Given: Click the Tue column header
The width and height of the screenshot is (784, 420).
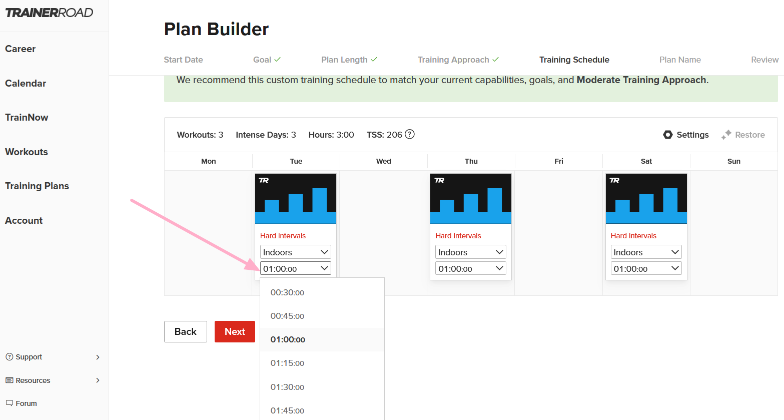Looking at the screenshot, I should pos(296,161).
